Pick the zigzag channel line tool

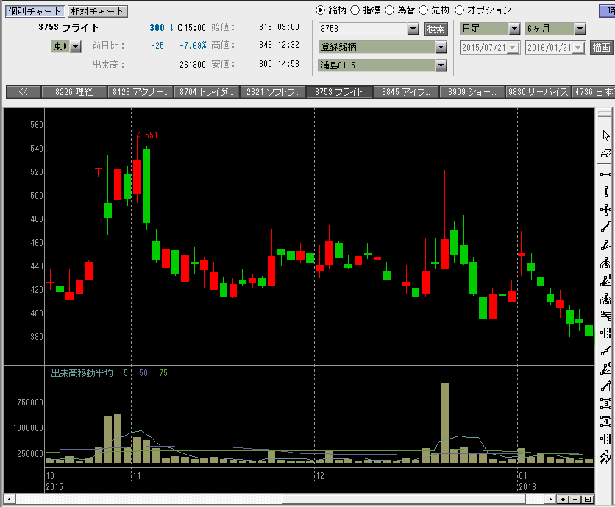pos(605,386)
